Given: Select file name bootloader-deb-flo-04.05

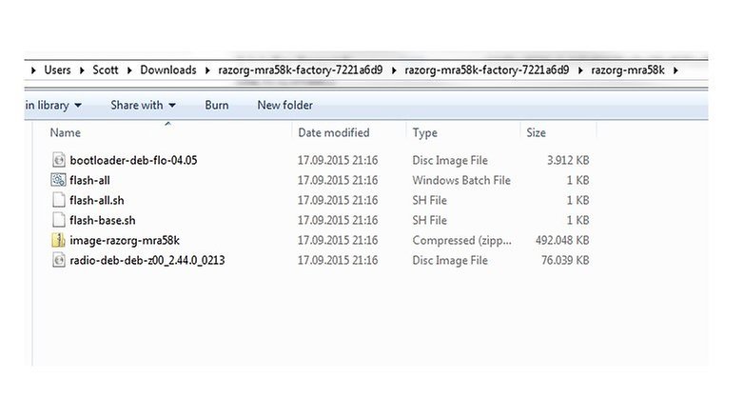Looking at the screenshot, I should pyautogui.click(x=133, y=160).
